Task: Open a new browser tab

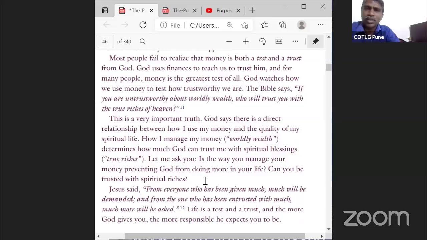Action: [252, 11]
